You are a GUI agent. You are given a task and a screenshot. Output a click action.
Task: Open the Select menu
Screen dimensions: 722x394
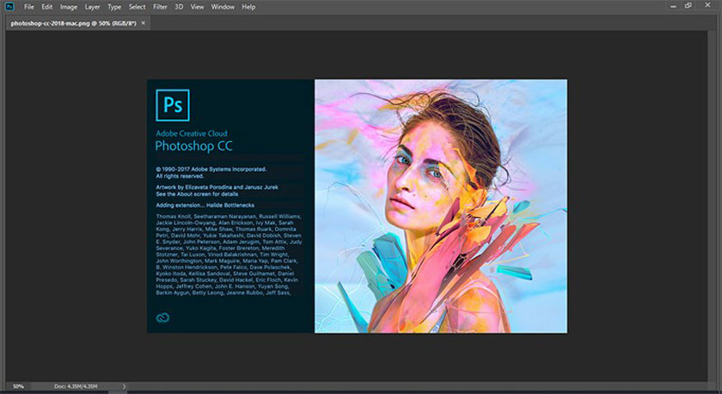137,7
